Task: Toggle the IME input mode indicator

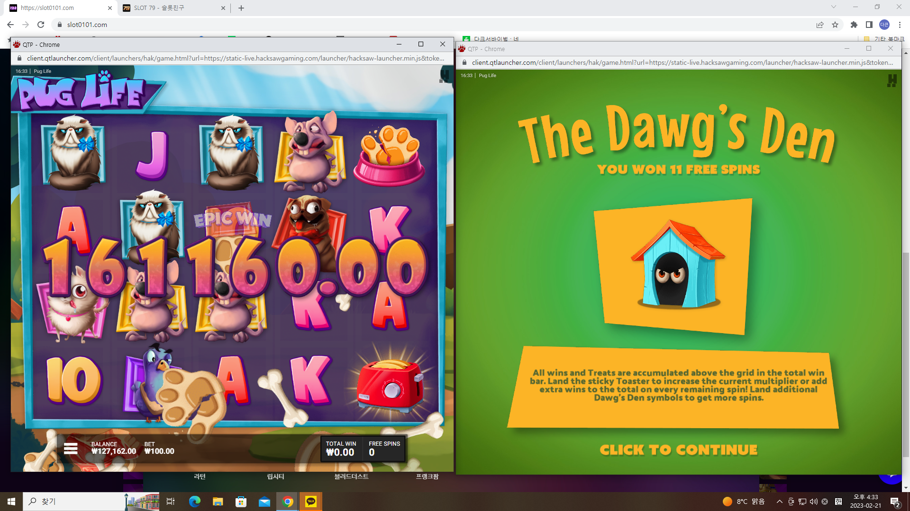Action: [x=838, y=502]
